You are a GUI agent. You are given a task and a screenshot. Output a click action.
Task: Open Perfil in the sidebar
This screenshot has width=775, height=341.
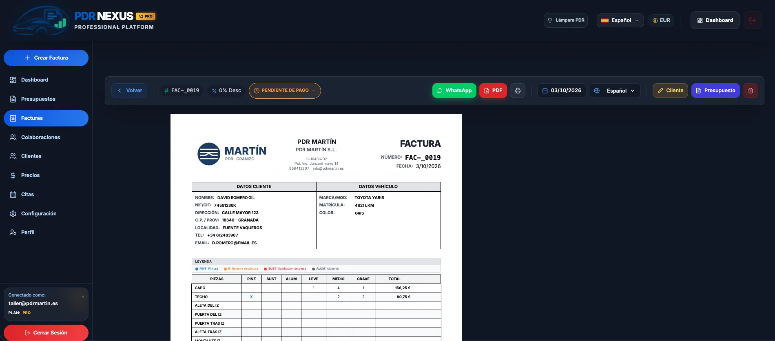[x=46, y=232]
